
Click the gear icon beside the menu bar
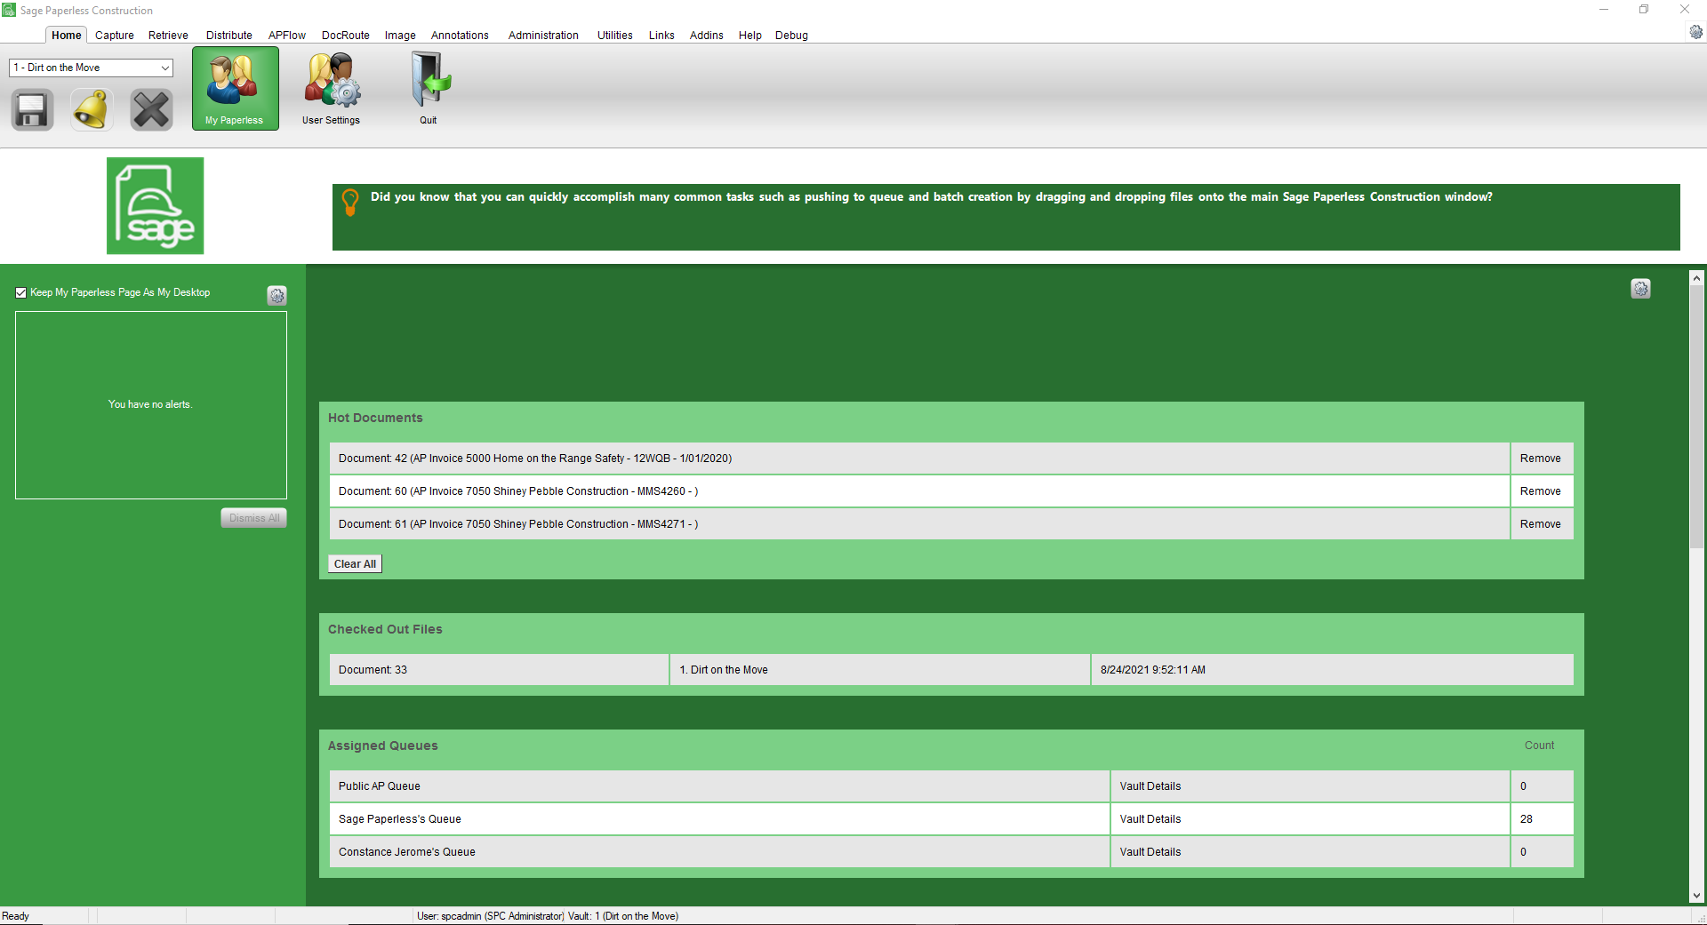(x=1695, y=32)
